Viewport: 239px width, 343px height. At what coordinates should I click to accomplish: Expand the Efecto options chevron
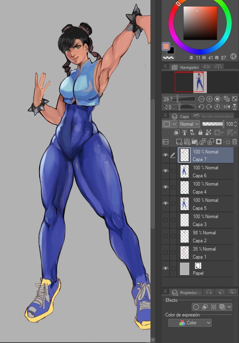[229, 307]
